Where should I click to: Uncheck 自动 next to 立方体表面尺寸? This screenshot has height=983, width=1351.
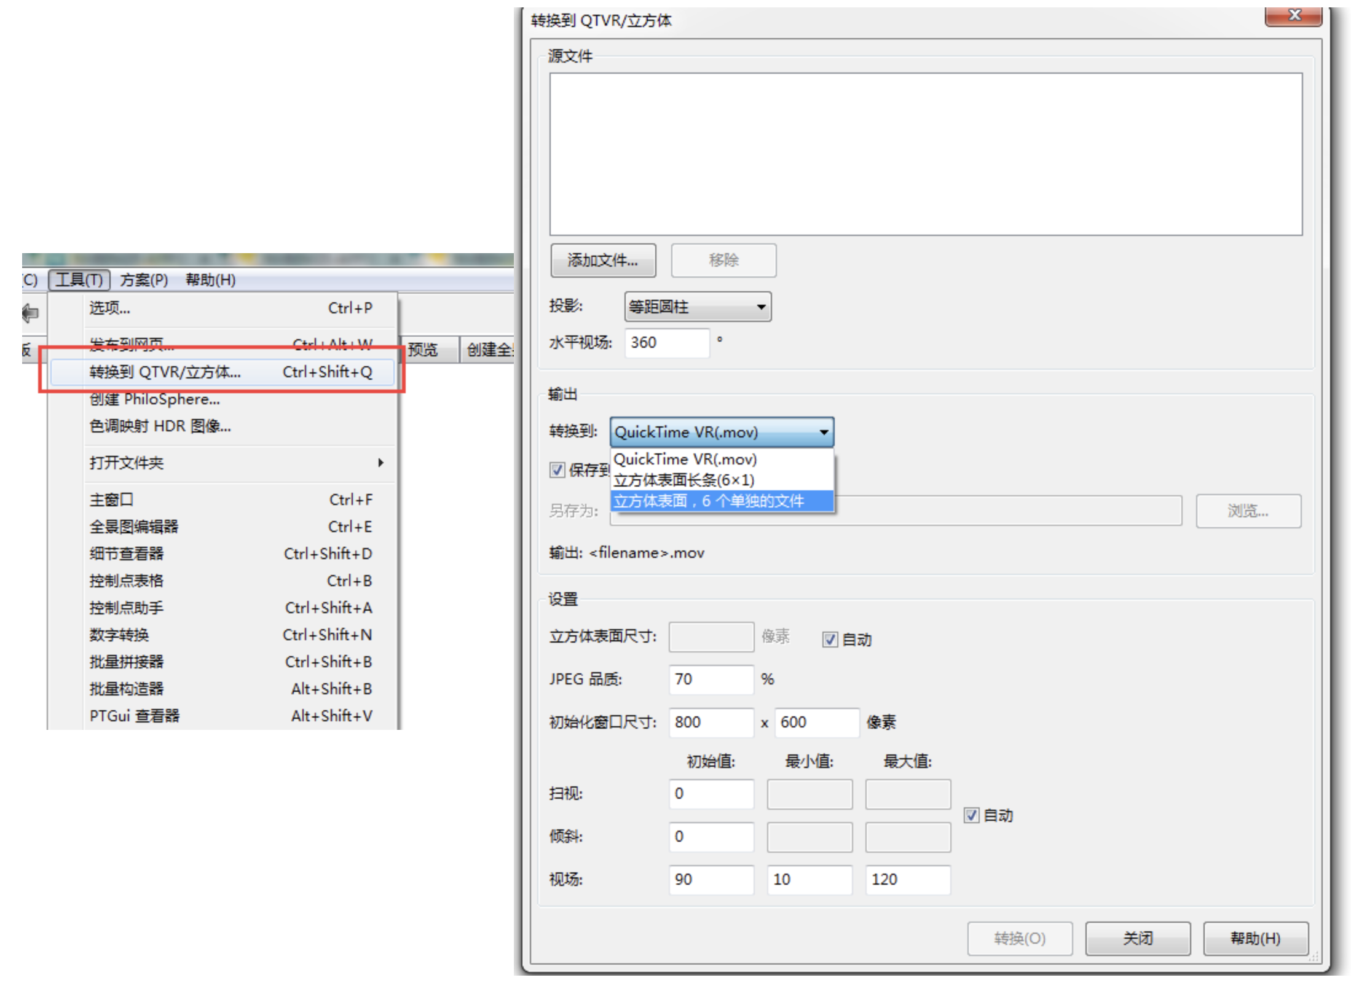click(x=830, y=640)
